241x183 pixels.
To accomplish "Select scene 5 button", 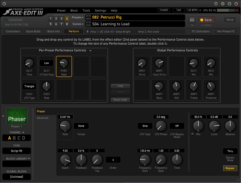I will [51, 24].
